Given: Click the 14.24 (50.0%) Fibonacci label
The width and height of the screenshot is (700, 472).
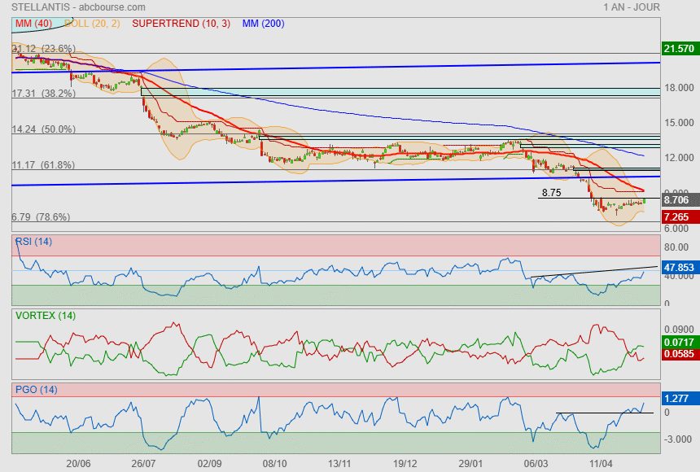Looking at the screenshot, I should tap(44, 129).
